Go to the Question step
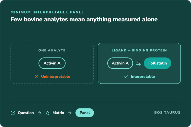 pyautogui.click(x=26, y=113)
